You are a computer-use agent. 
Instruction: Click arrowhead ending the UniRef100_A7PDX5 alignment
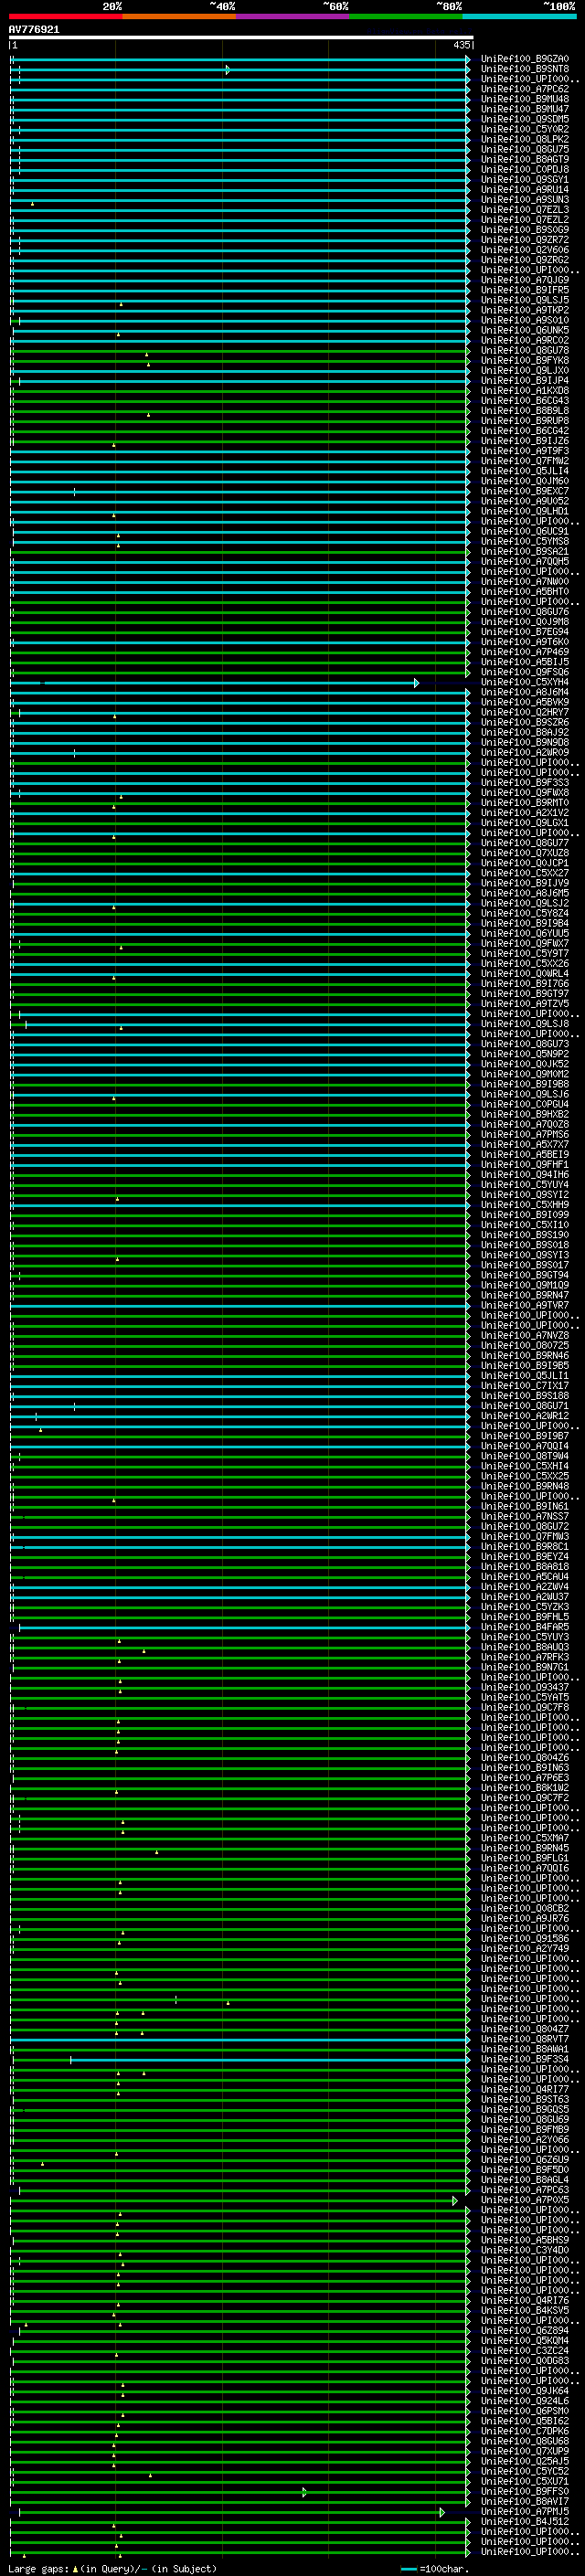pos(455,2201)
